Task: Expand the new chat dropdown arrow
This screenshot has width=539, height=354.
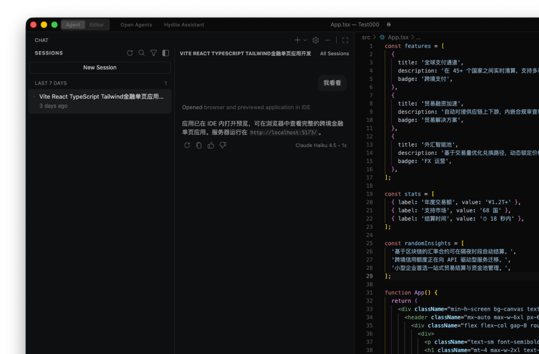Action: [305, 40]
